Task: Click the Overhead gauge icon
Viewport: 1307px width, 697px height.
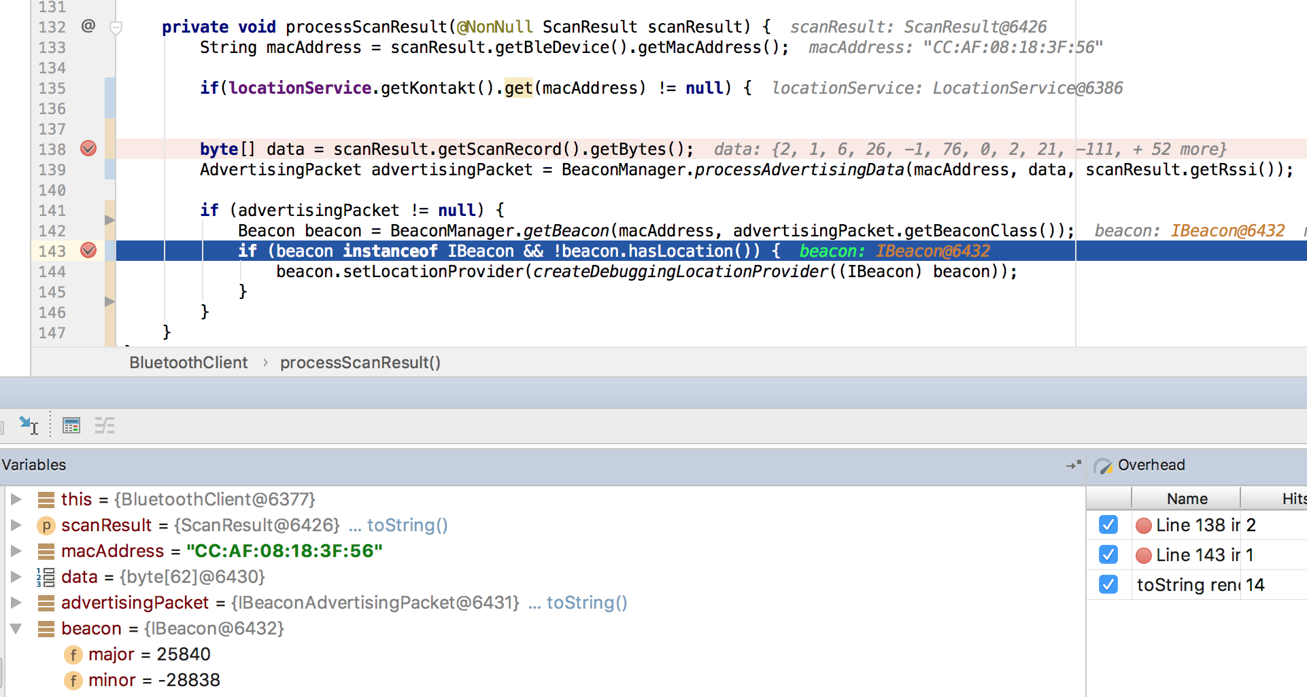Action: 1104,465
